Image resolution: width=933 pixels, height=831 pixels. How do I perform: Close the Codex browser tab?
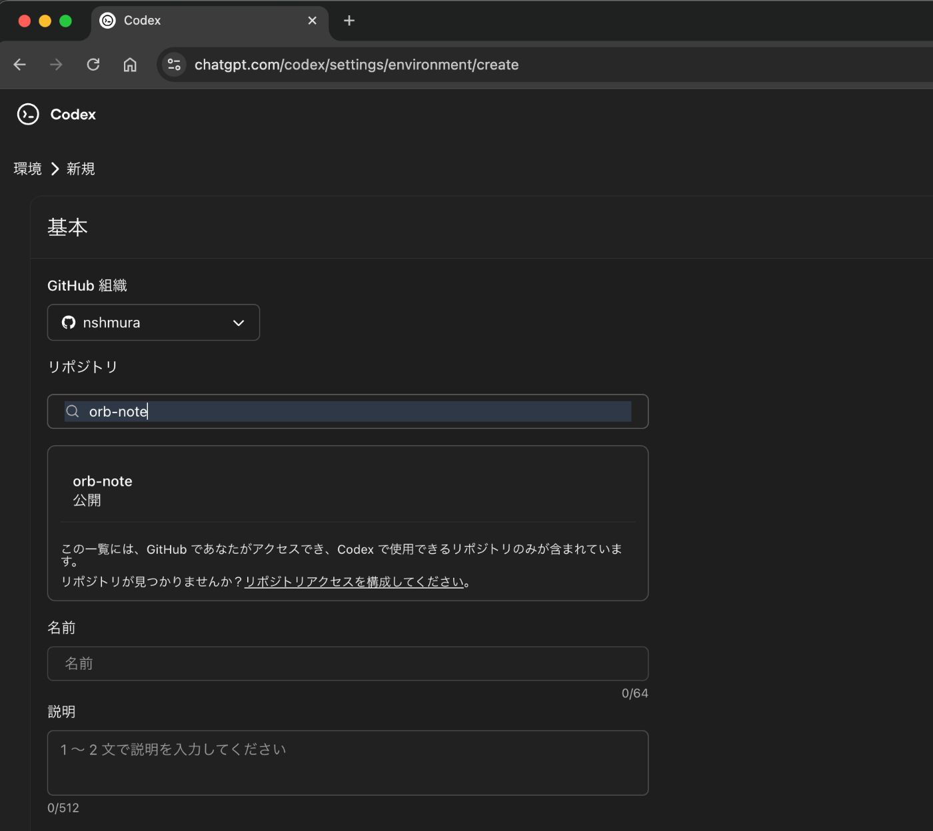click(312, 21)
